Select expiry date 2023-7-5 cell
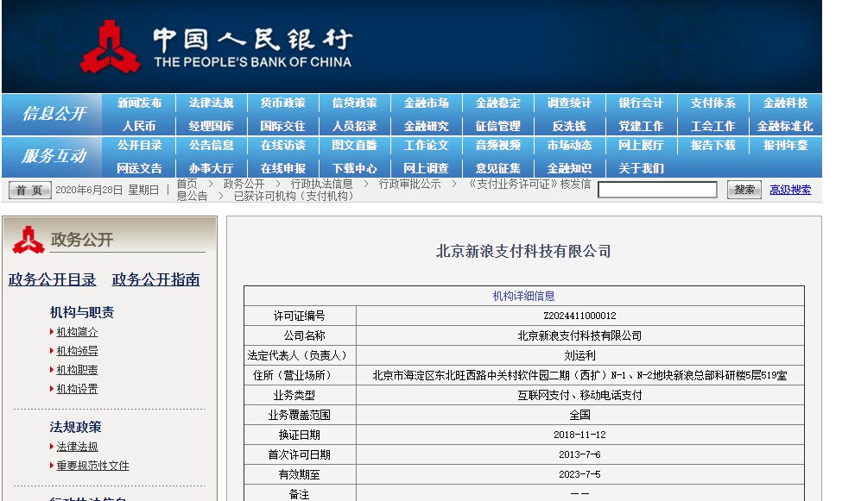The height and width of the screenshot is (501, 842). [580, 475]
